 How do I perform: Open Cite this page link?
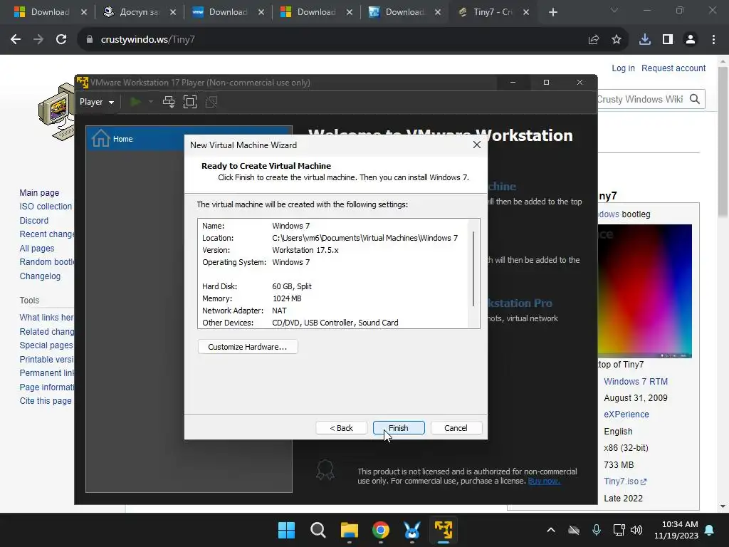pyautogui.click(x=46, y=401)
